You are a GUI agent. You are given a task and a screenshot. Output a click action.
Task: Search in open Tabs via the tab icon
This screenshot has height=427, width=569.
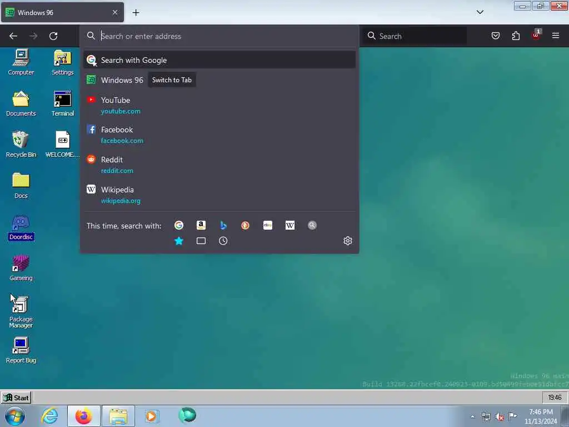point(201,241)
